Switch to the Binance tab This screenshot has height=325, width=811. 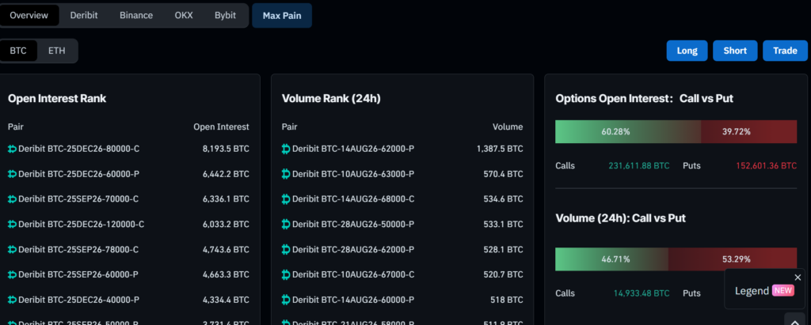(x=136, y=15)
